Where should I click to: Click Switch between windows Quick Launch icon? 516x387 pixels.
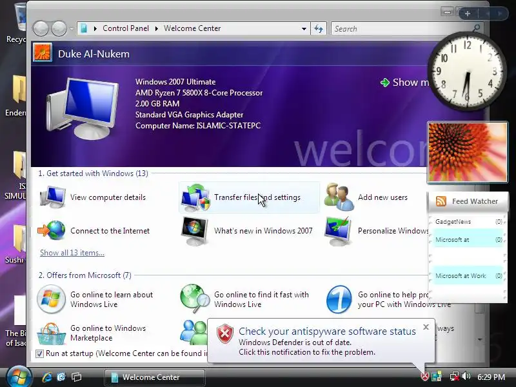pos(77,377)
